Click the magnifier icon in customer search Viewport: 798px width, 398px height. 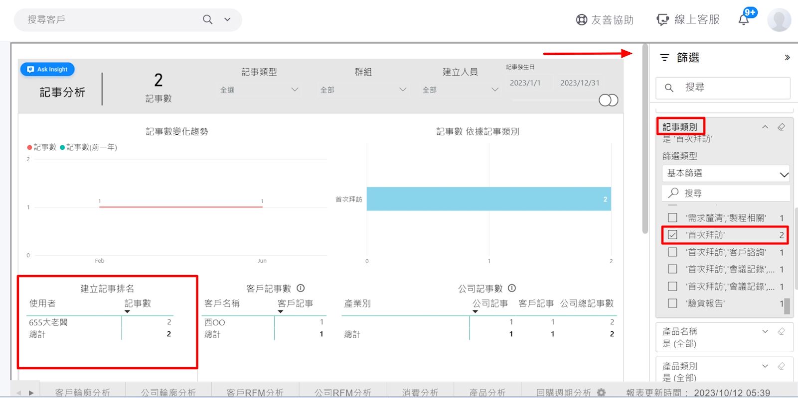pyautogui.click(x=207, y=19)
